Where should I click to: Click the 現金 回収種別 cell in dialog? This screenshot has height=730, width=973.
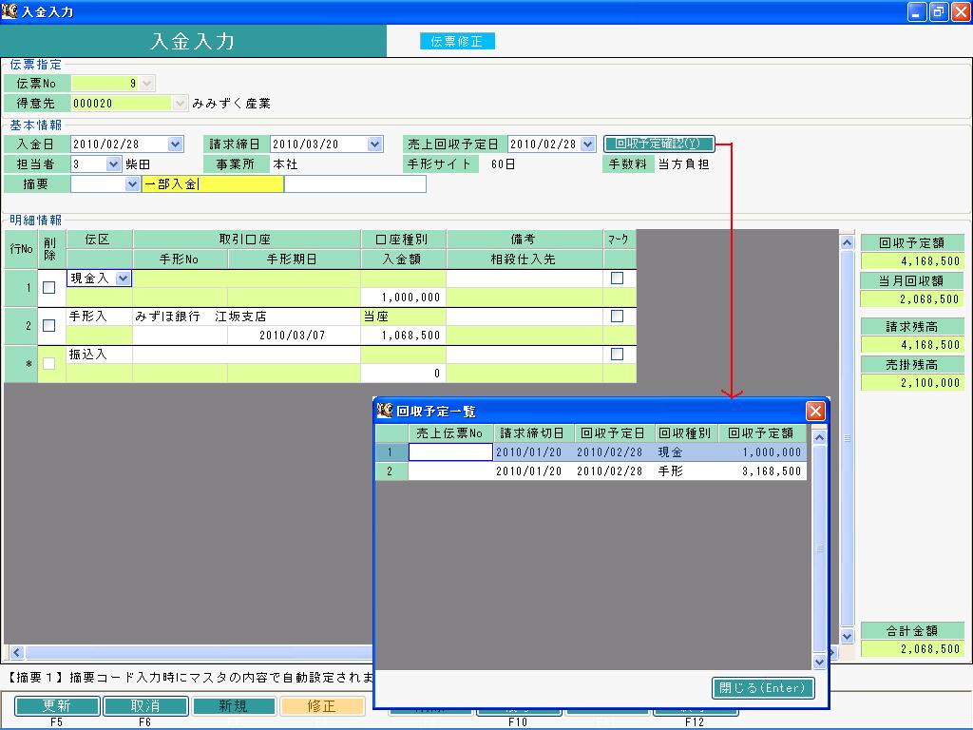point(687,451)
